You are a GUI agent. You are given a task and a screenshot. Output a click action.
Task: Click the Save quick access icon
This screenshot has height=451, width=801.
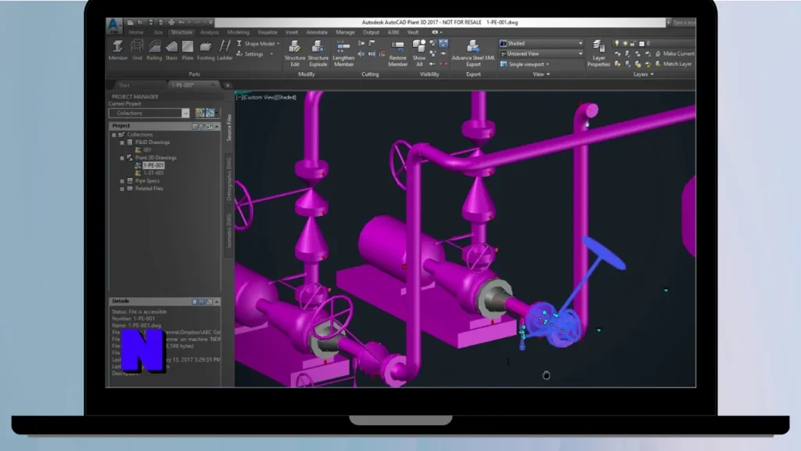coord(151,23)
